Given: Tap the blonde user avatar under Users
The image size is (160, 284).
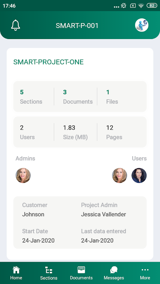Looking at the screenshot, I should (x=119, y=175).
